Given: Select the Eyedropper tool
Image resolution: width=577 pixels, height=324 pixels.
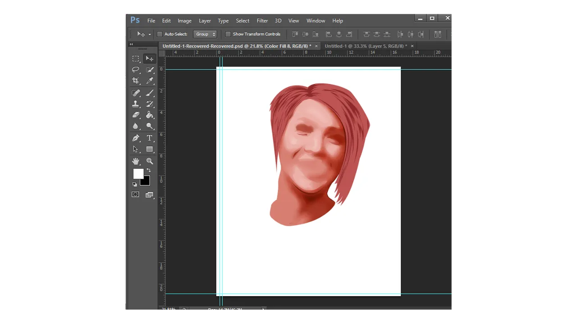Looking at the screenshot, I should point(150,81).
